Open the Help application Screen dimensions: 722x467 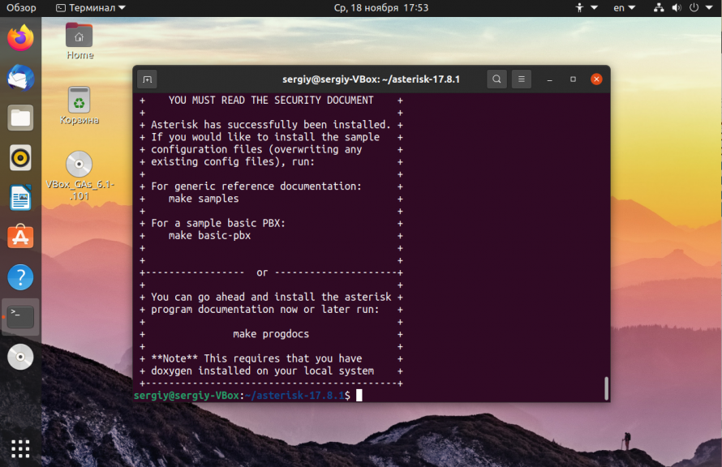[x=20, y=277]
